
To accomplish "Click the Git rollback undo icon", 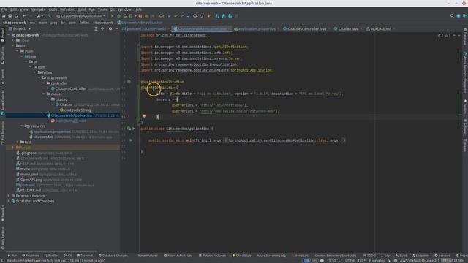I will click(x=202, y=16).
